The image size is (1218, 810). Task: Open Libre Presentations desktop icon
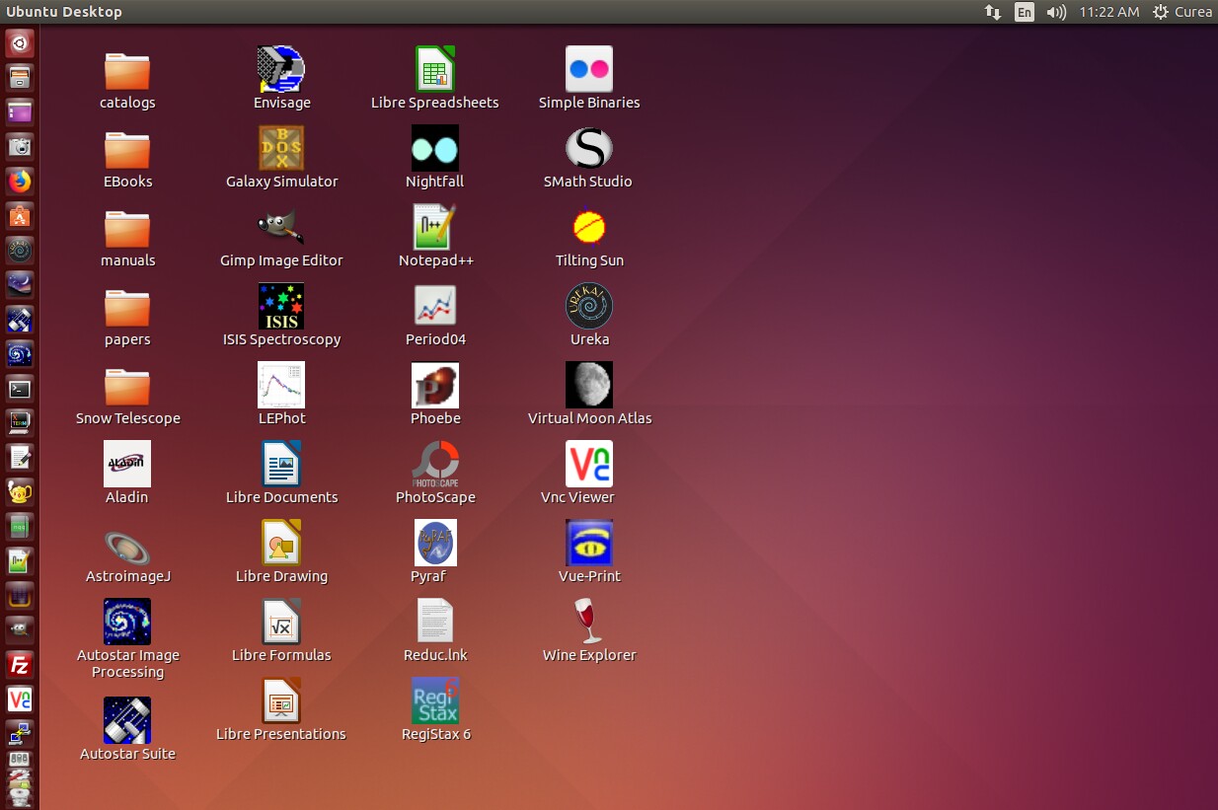[281, 700]
